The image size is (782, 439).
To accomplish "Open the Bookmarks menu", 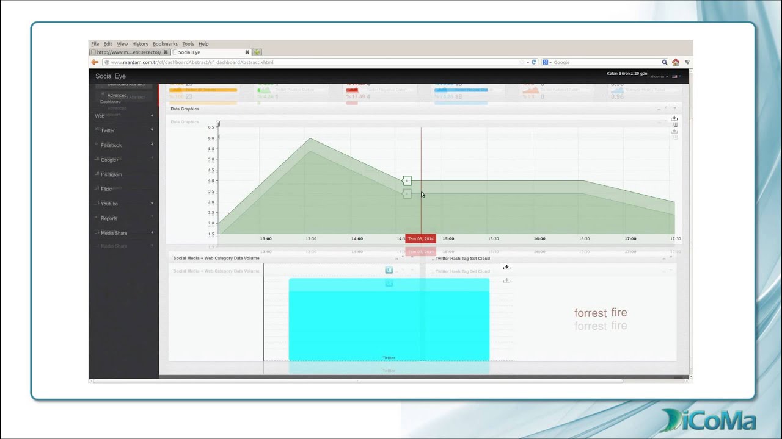I will pyautogui.click(x=166, y=44).
